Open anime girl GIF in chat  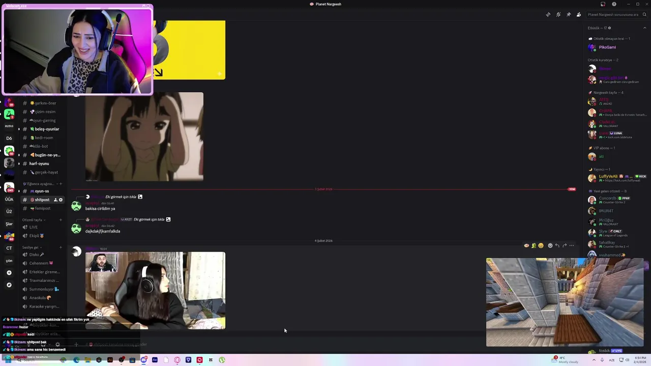(144, 137)
